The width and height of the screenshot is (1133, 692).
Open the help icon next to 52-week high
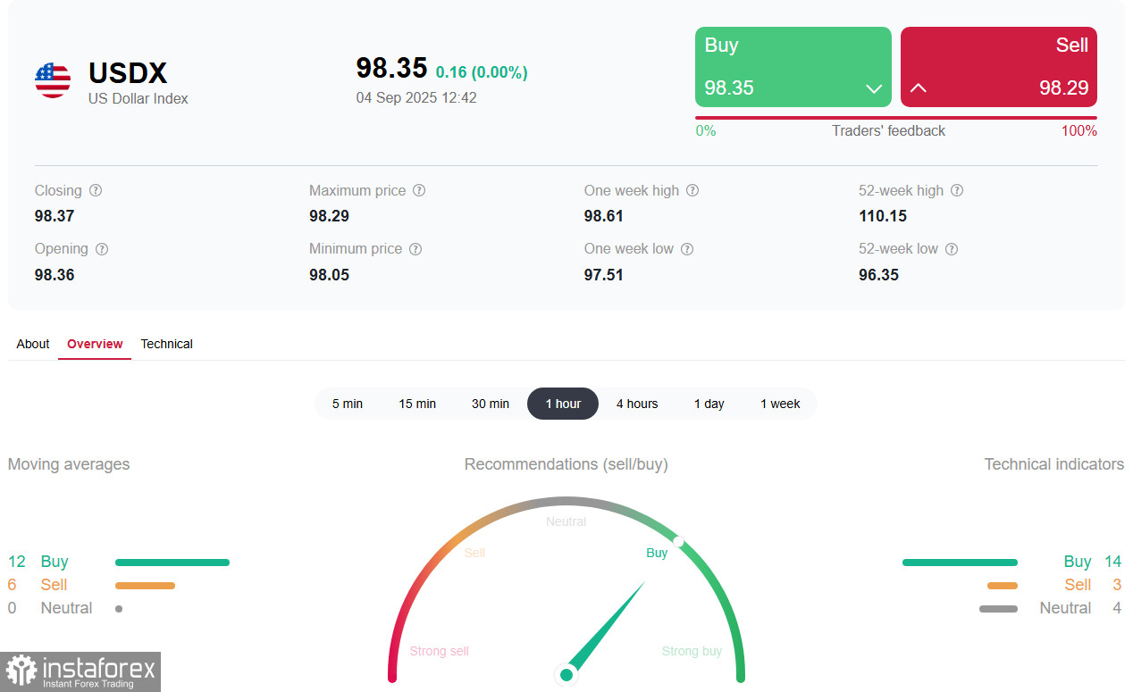coord(957,191)
